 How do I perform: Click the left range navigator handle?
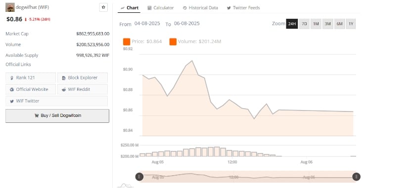click(139, 177)
